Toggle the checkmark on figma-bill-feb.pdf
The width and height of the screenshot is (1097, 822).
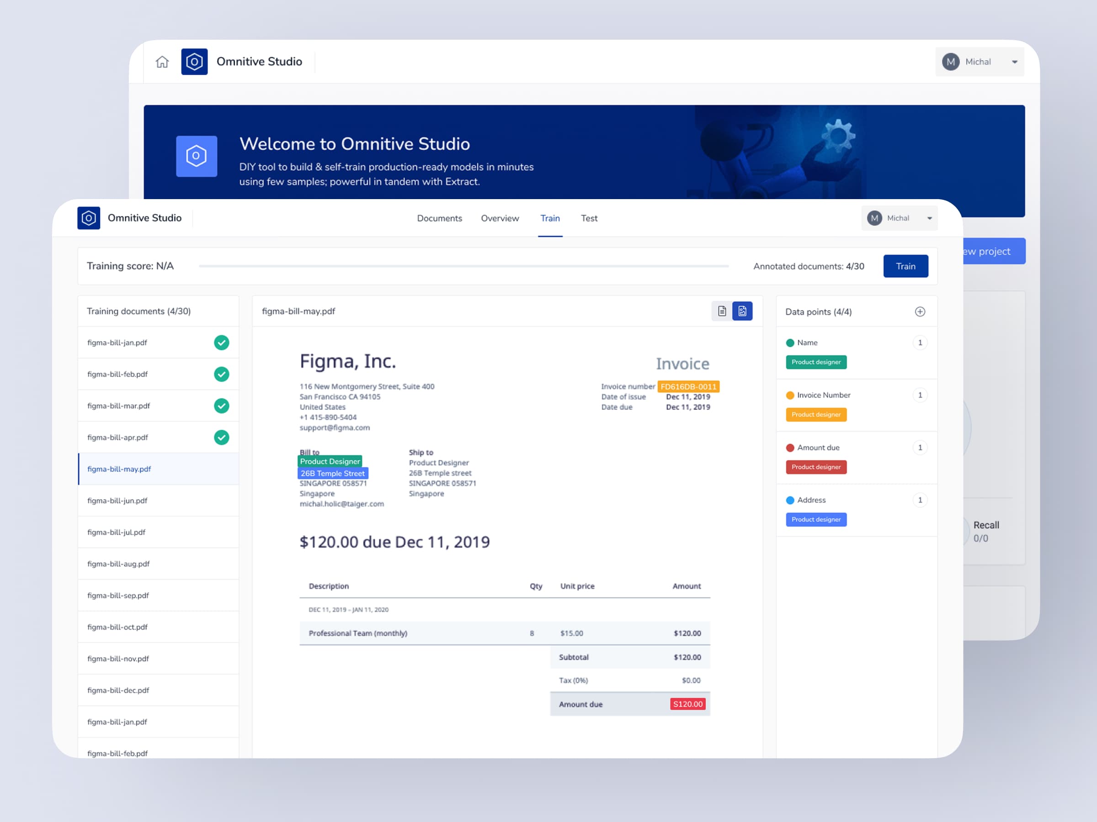[x=222, y=374]
